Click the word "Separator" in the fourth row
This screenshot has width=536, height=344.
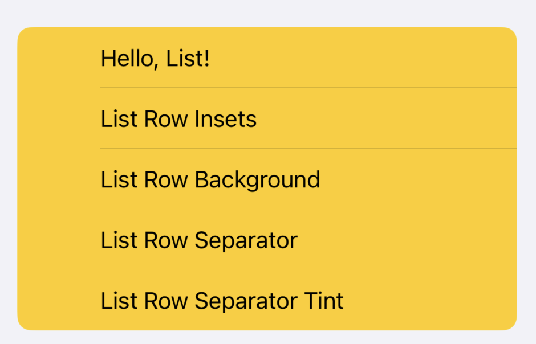tap(246, 240)
